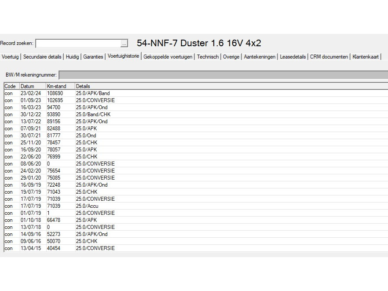Show the Leasedetails tab

click(293, 57)
